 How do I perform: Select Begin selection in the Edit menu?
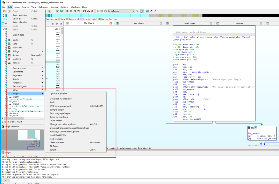[26, 15]
